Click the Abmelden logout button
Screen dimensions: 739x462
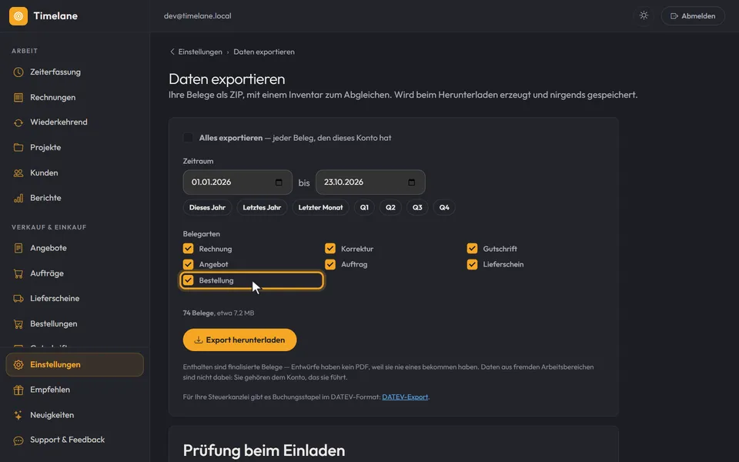point(693,16)
